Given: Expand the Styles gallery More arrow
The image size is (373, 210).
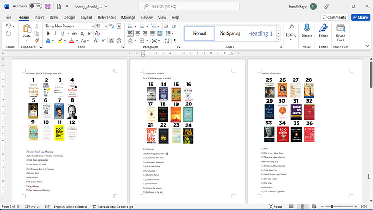Looking at the screenshot, I should click(278, 39).
